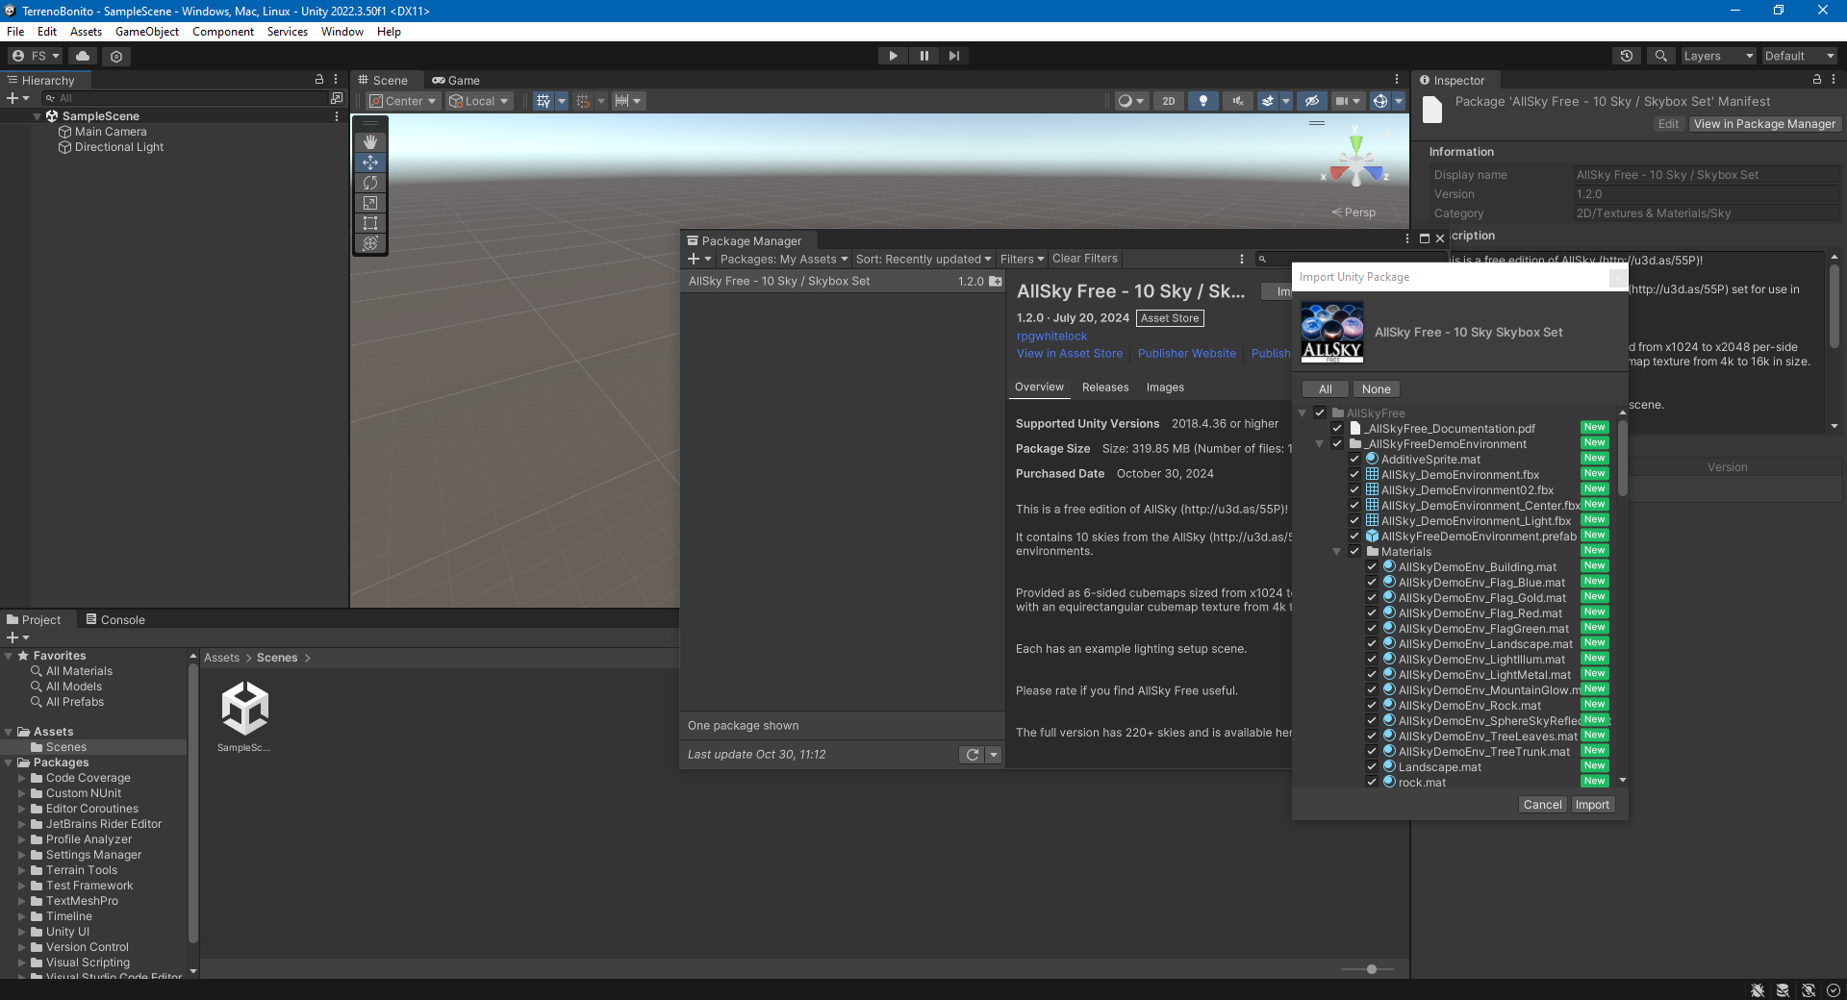The image size is (1847, 1000).
Task: Uncheck _AllSkyFree_Documentation.pdf checkbox
Action: (1337, 428)
